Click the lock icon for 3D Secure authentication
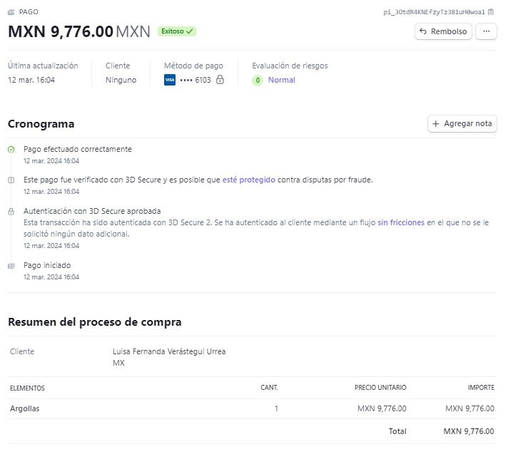518x459 pixels. pos(11,212)
